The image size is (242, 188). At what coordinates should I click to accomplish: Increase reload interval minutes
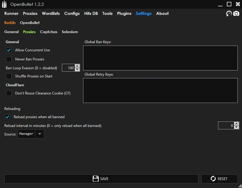236,124
